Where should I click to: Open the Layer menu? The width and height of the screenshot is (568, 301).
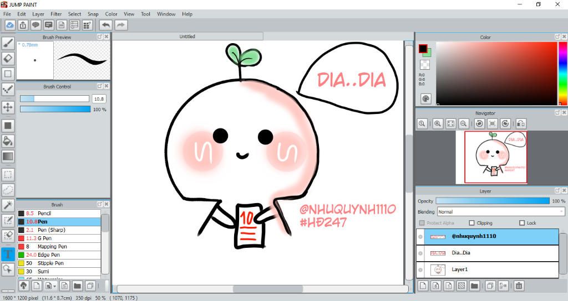pyautogui.click(x=38, y=14)
